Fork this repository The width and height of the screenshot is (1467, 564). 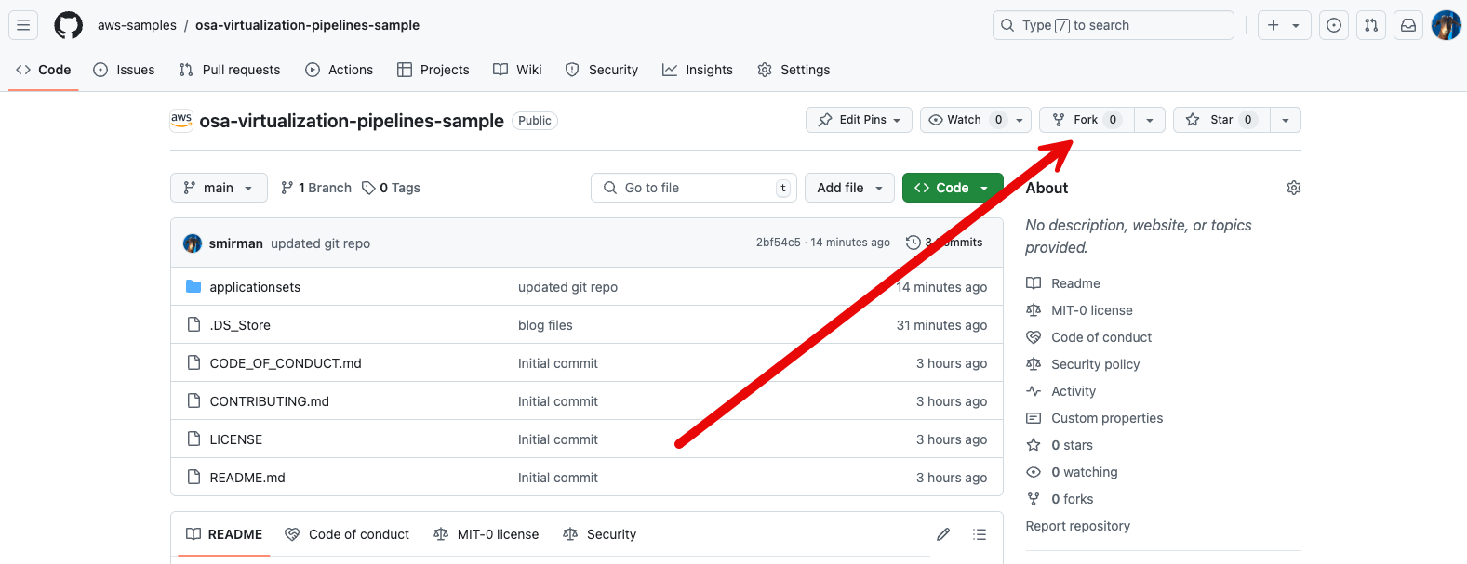pos(1087,120)
